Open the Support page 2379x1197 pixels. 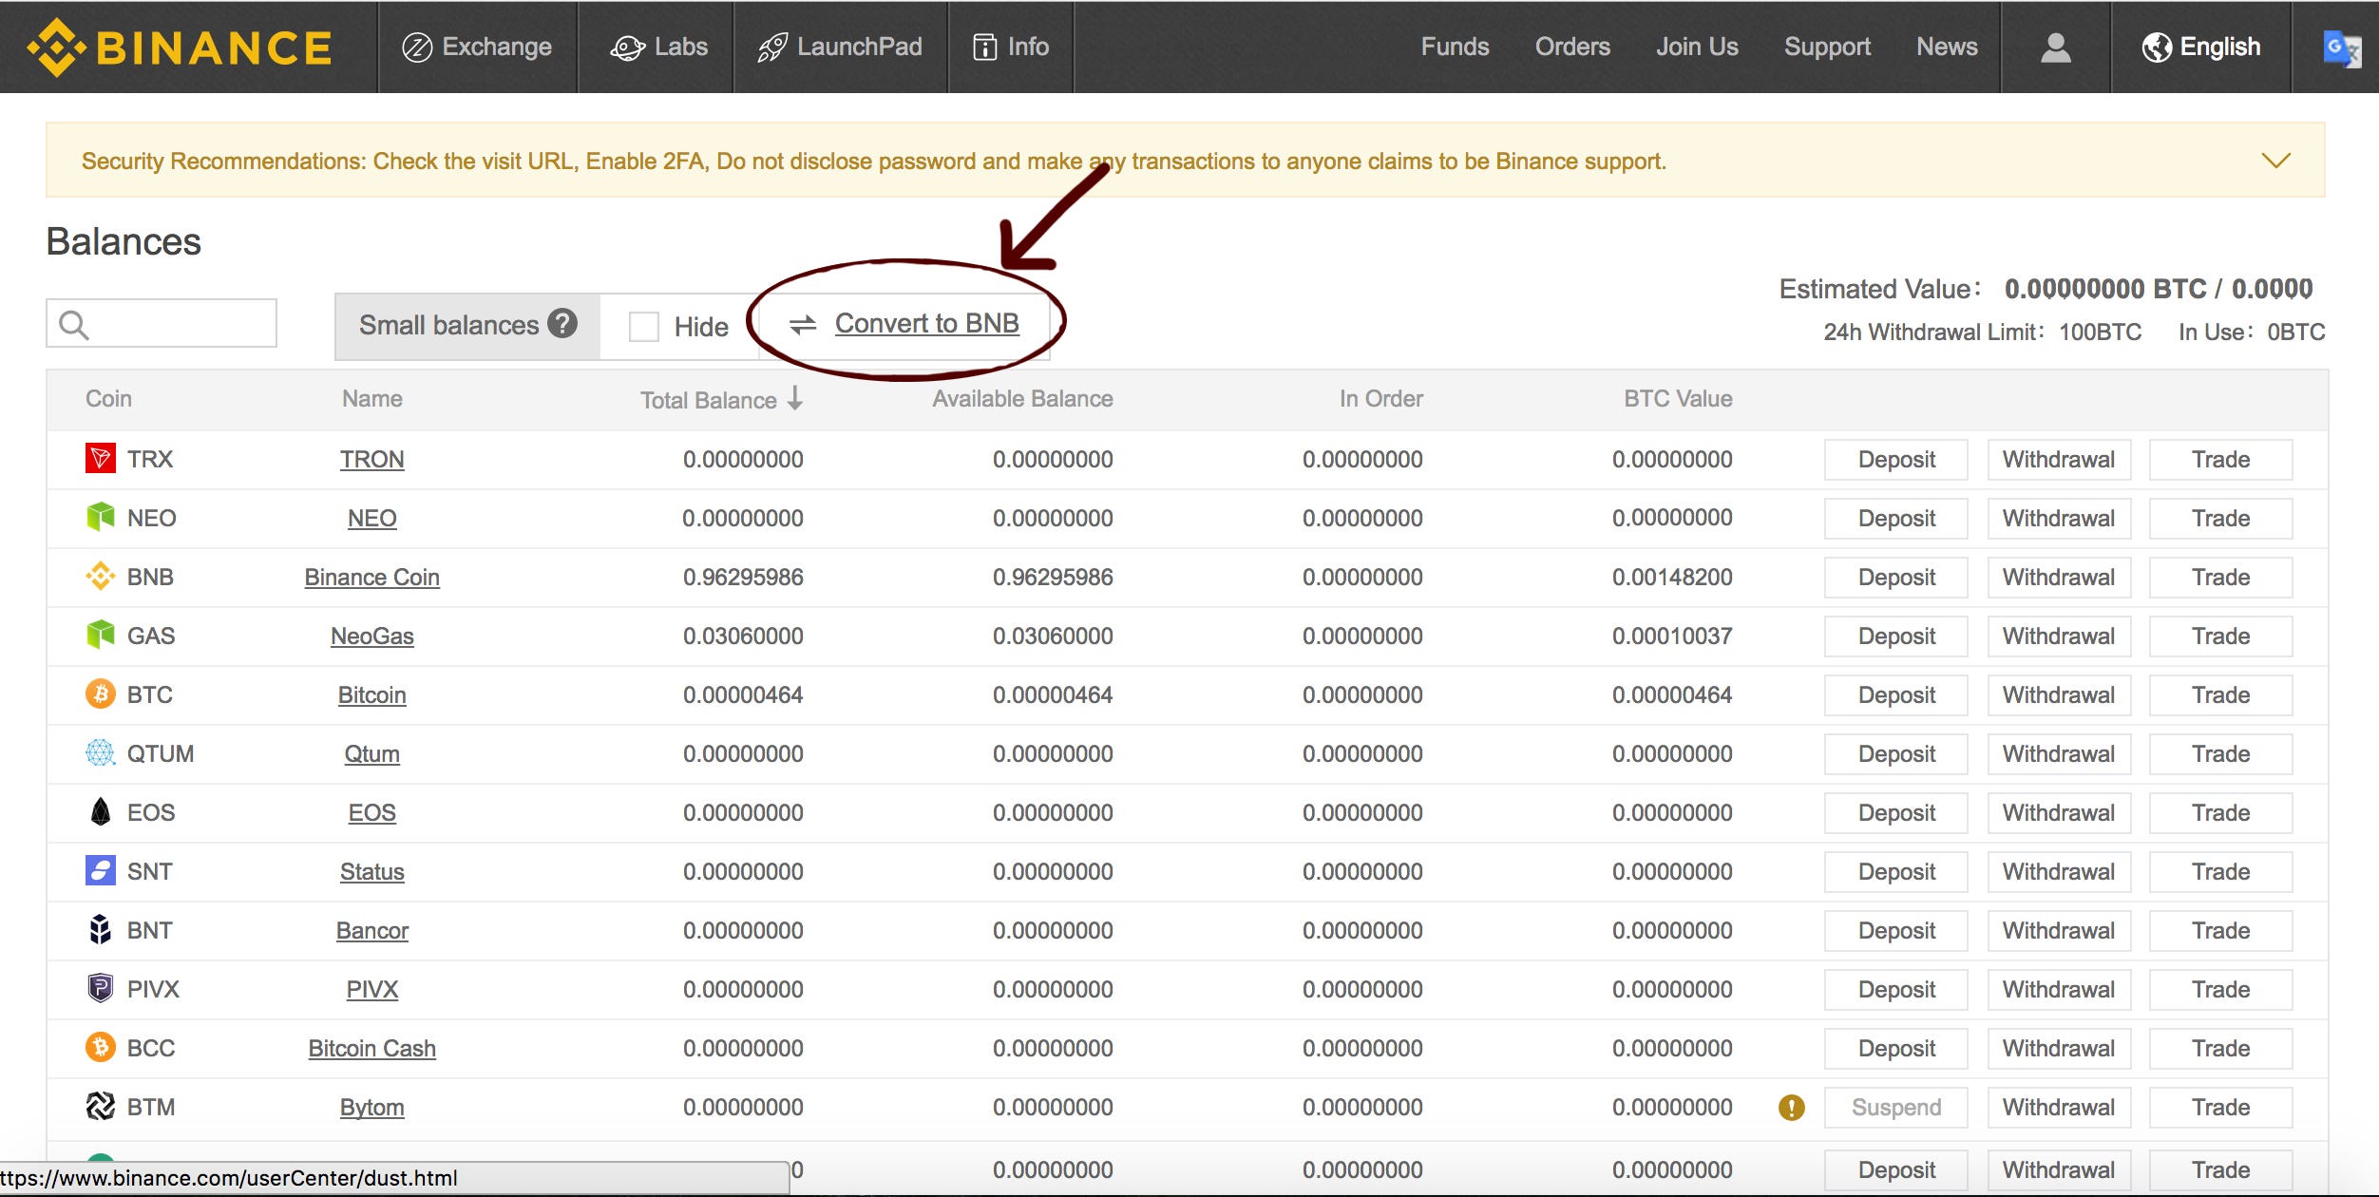click(1827, 47)
